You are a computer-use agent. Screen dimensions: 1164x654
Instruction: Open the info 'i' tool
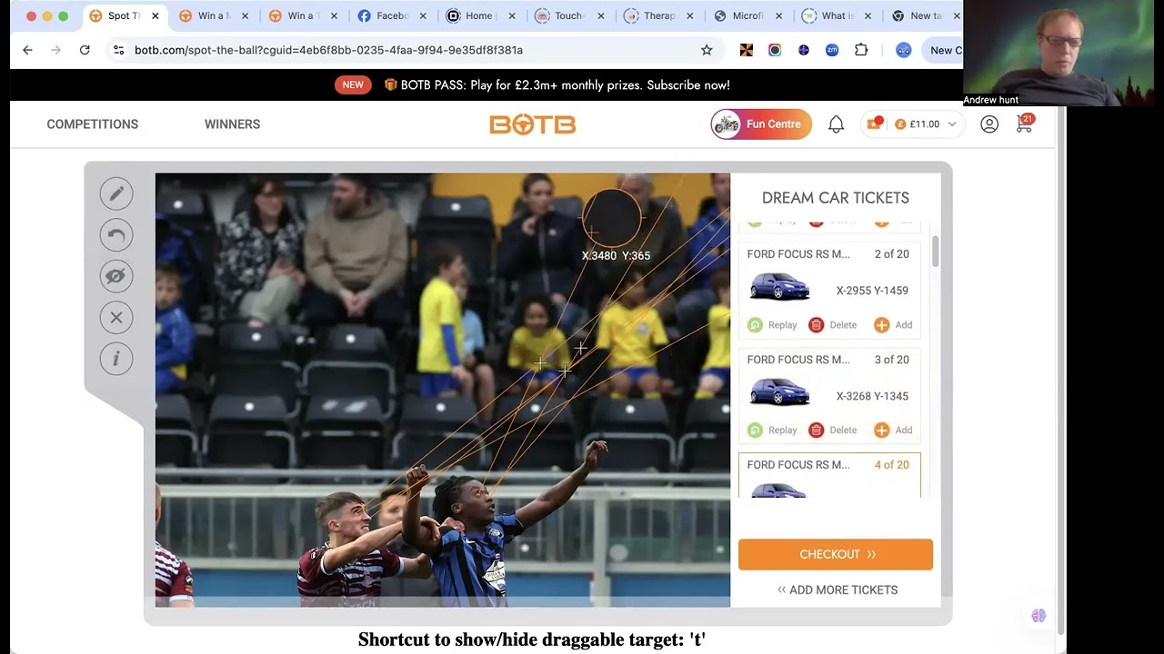[116, 359]
